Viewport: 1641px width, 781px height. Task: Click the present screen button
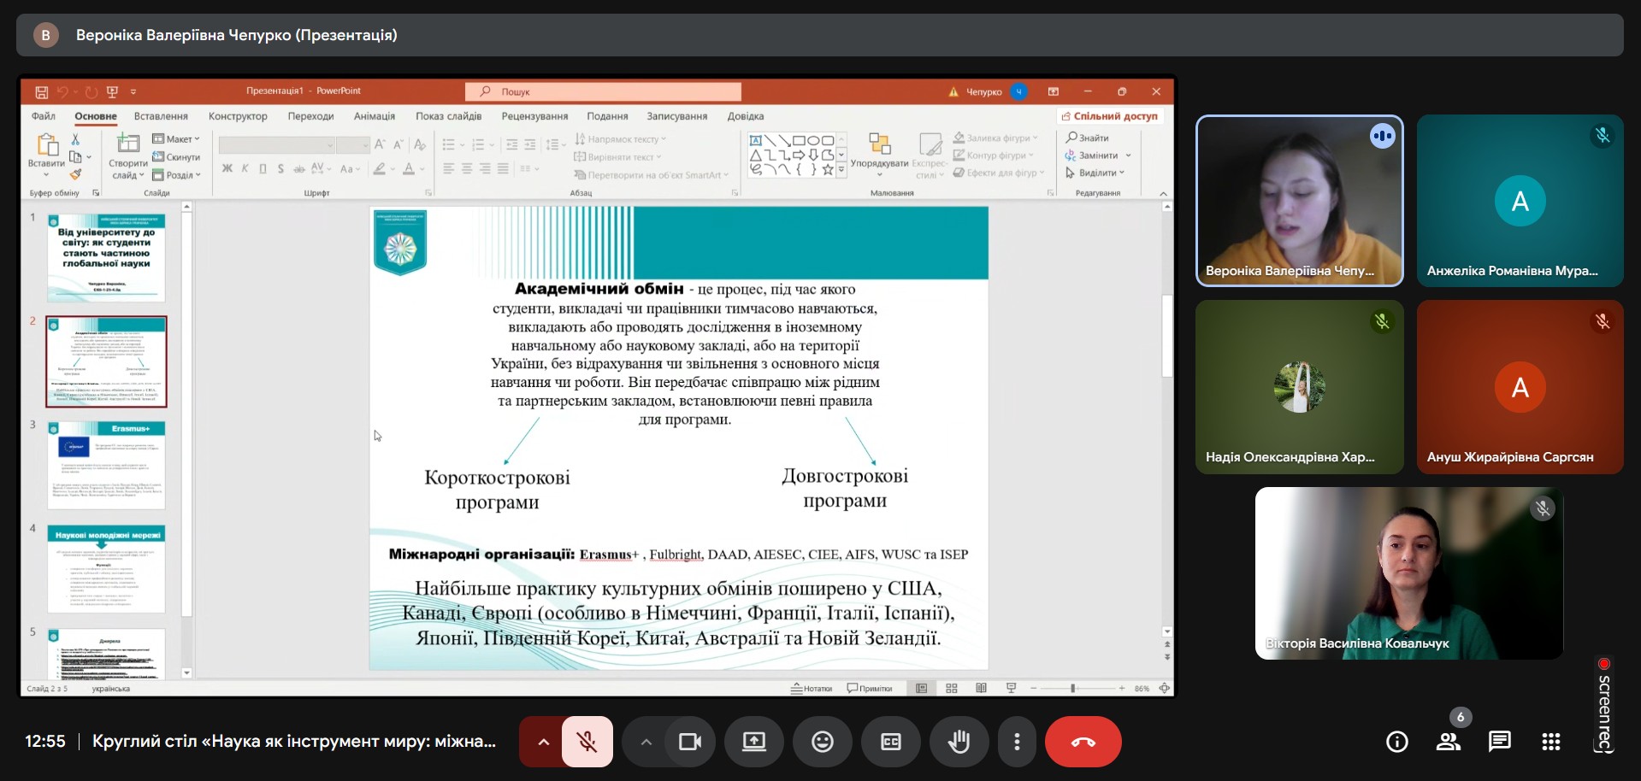click(753, 742)
